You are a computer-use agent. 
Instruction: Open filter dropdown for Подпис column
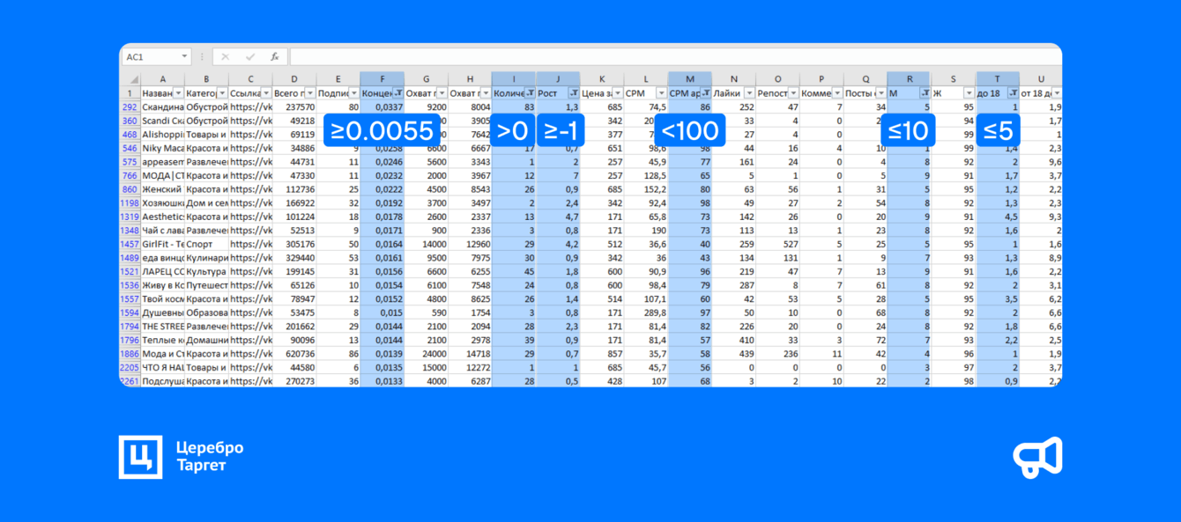353,92
